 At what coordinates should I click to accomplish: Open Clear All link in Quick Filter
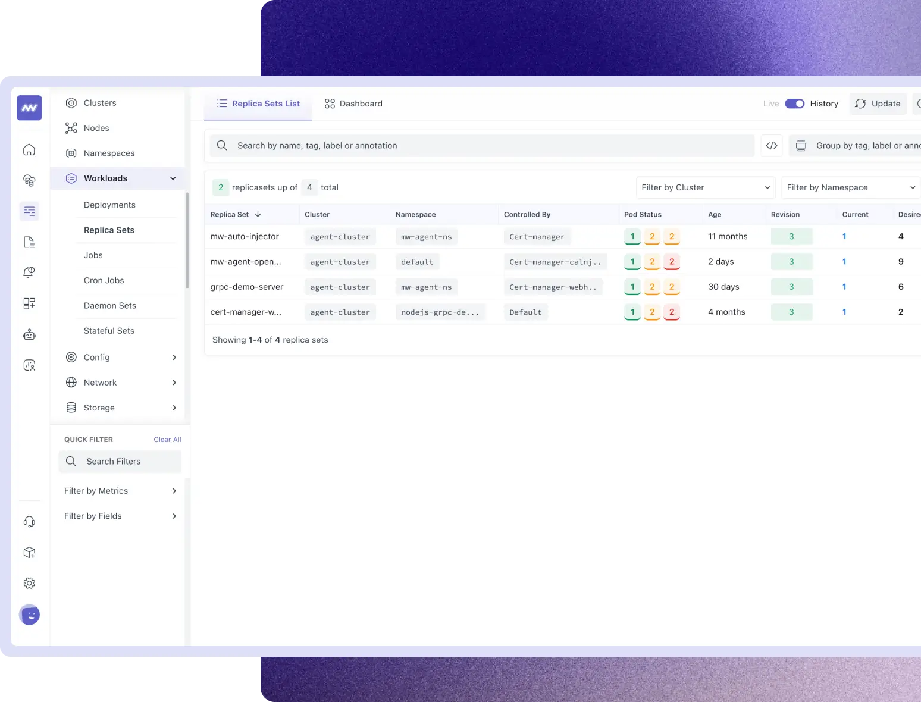pyautogui.click(x=167, y=439)
